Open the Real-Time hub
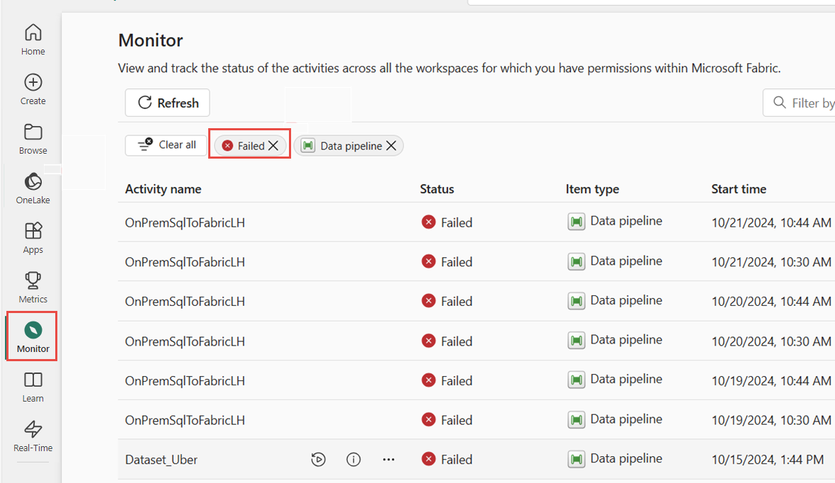Viewport: 835px width, 483px height. (x=33, y=437)
